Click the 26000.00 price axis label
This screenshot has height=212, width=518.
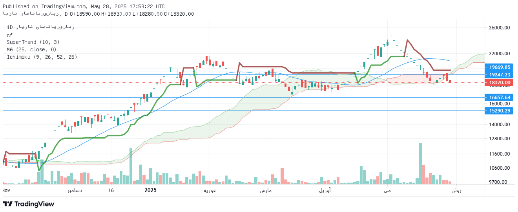click(x=499, y=28)
